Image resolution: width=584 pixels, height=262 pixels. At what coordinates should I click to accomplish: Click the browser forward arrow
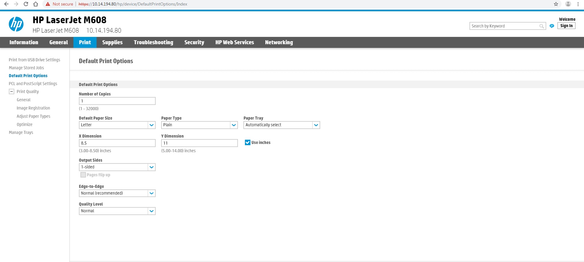[16, 4]
